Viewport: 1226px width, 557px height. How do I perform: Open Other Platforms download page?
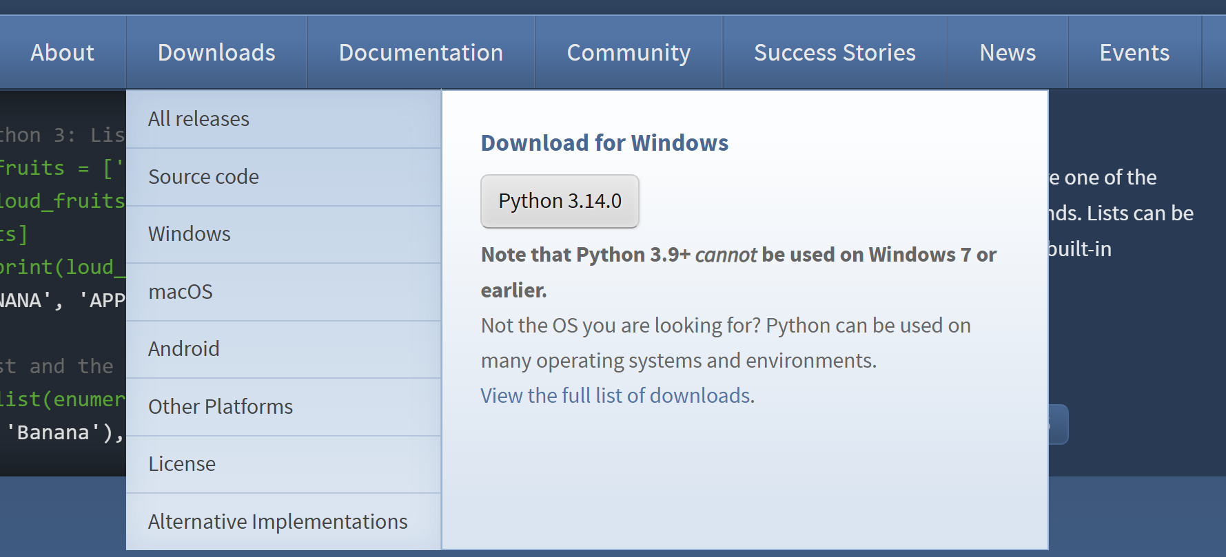coord(283,407)
